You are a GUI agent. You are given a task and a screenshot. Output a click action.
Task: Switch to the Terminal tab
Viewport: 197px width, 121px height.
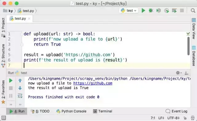point(103,111)
